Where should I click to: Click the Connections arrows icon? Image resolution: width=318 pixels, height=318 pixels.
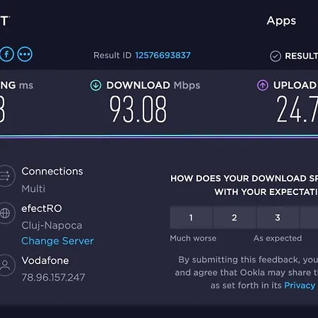[6, 176]
